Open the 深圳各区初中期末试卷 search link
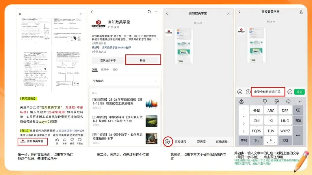Viewport: 312px width, 175px height. pyautogui.click(x=70, y=131)
